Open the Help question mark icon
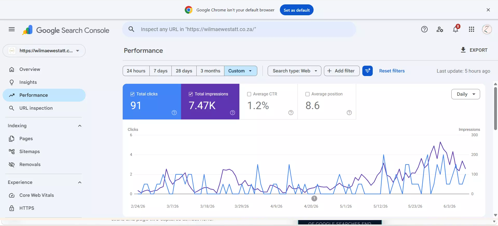Screen dimensions: 498x226 [424, 29]
